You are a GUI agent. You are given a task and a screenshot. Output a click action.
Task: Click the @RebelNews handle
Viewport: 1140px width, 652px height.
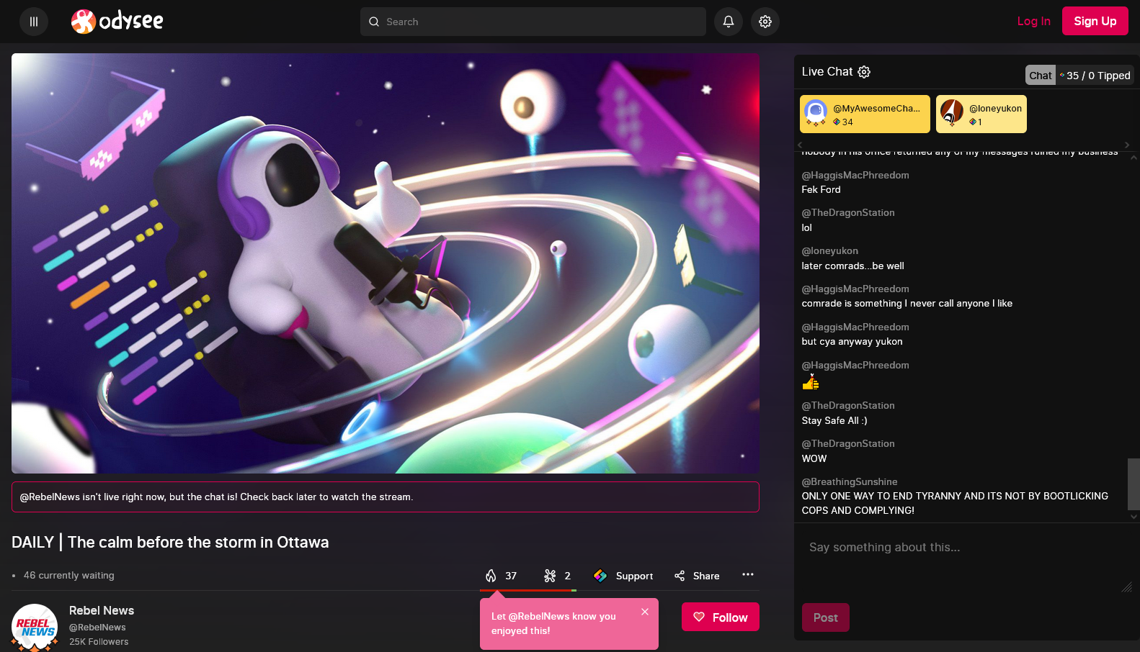(x=97, y=628)
